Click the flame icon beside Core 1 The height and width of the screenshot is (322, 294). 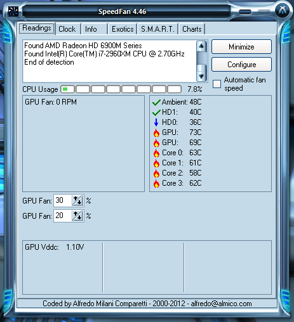pos(156,163)
